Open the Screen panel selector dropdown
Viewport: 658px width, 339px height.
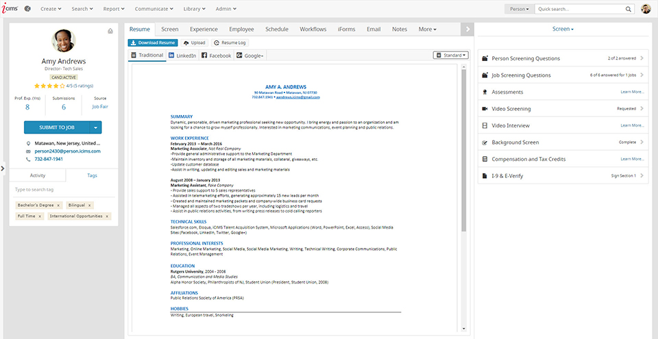(x=563, y=29)
